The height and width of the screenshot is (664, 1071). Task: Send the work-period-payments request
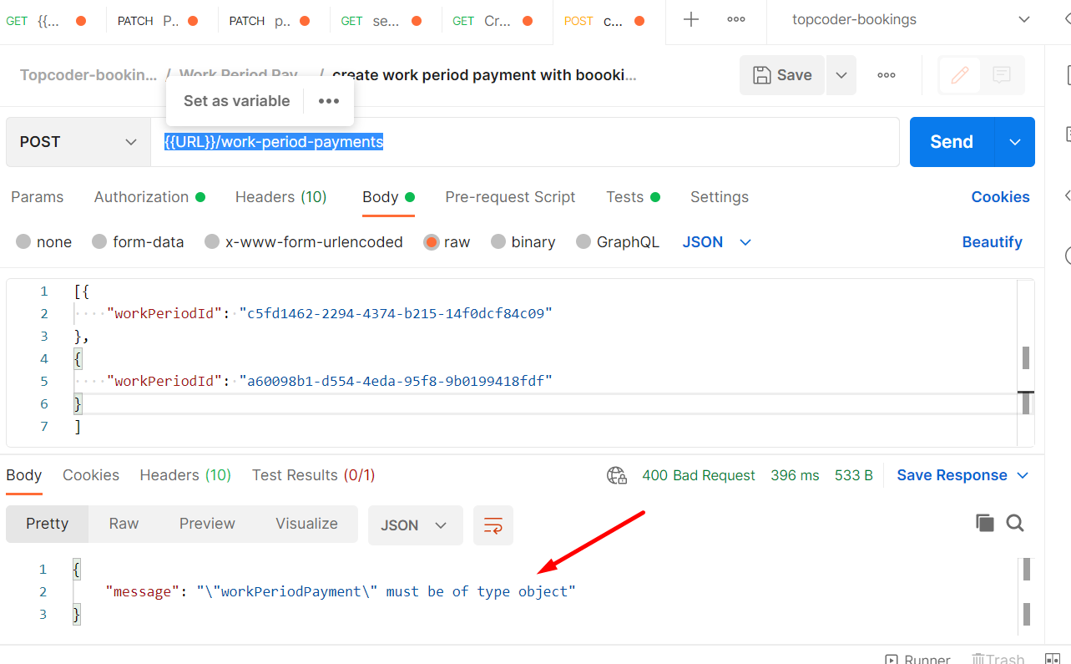click(951, 141)
